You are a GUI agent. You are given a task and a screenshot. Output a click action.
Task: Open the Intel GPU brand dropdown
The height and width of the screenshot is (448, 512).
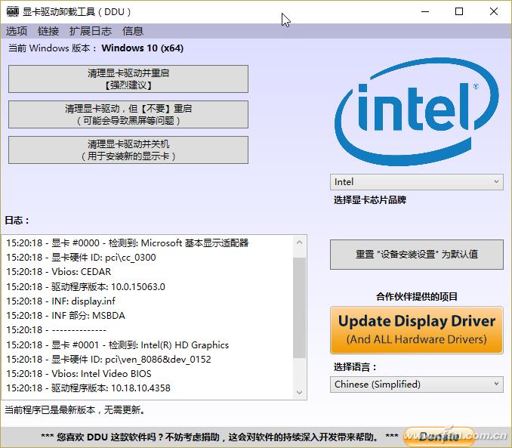coord(417,182)
